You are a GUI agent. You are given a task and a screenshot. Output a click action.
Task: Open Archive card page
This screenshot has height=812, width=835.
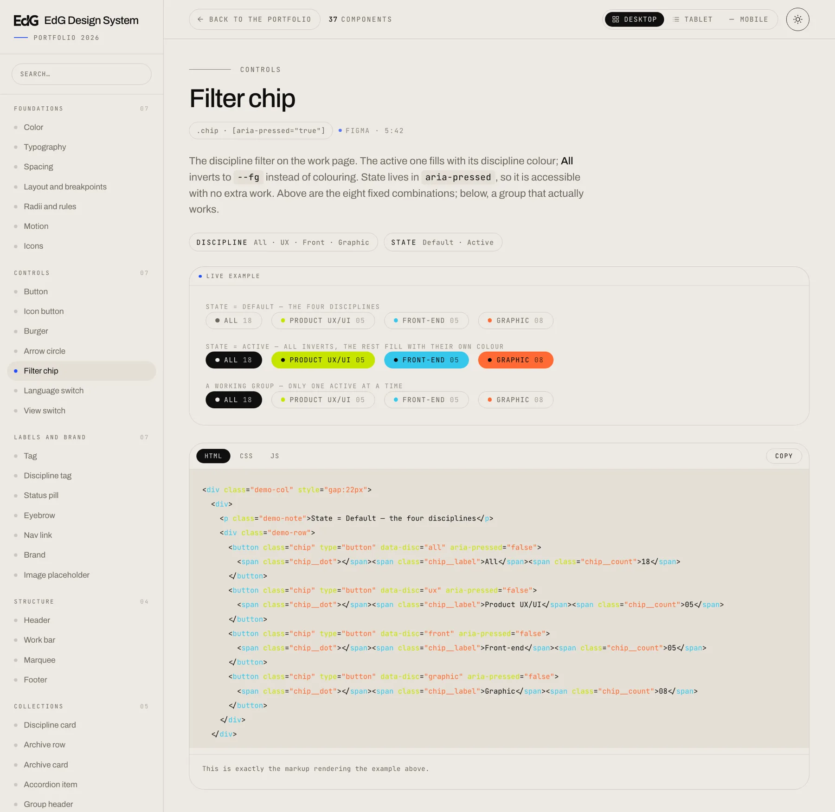pyautogui.click(x=82, y=765)
